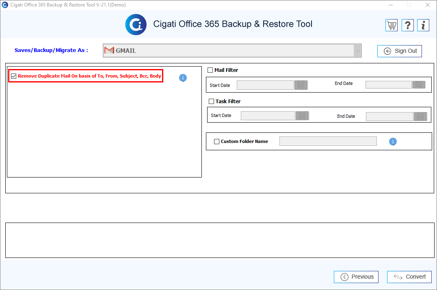Open Task Filter End Date calendar
This screenshot has width=437, height=290.
click(x=420, y=117)
